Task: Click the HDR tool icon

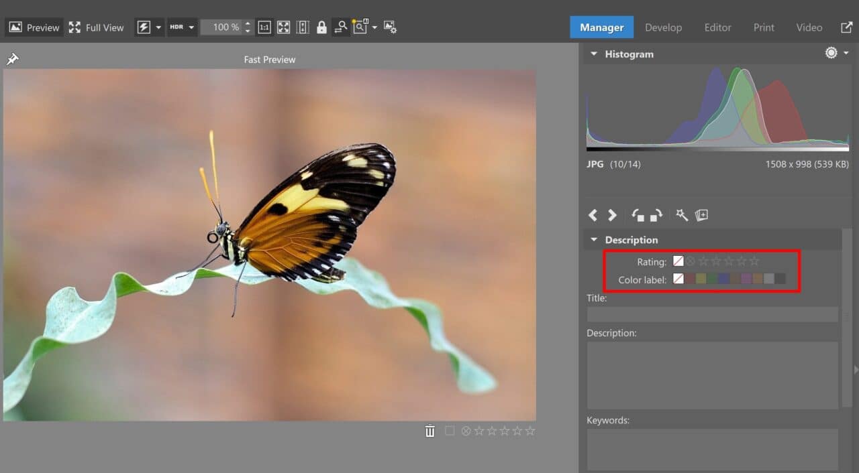Action: [175, 27]
